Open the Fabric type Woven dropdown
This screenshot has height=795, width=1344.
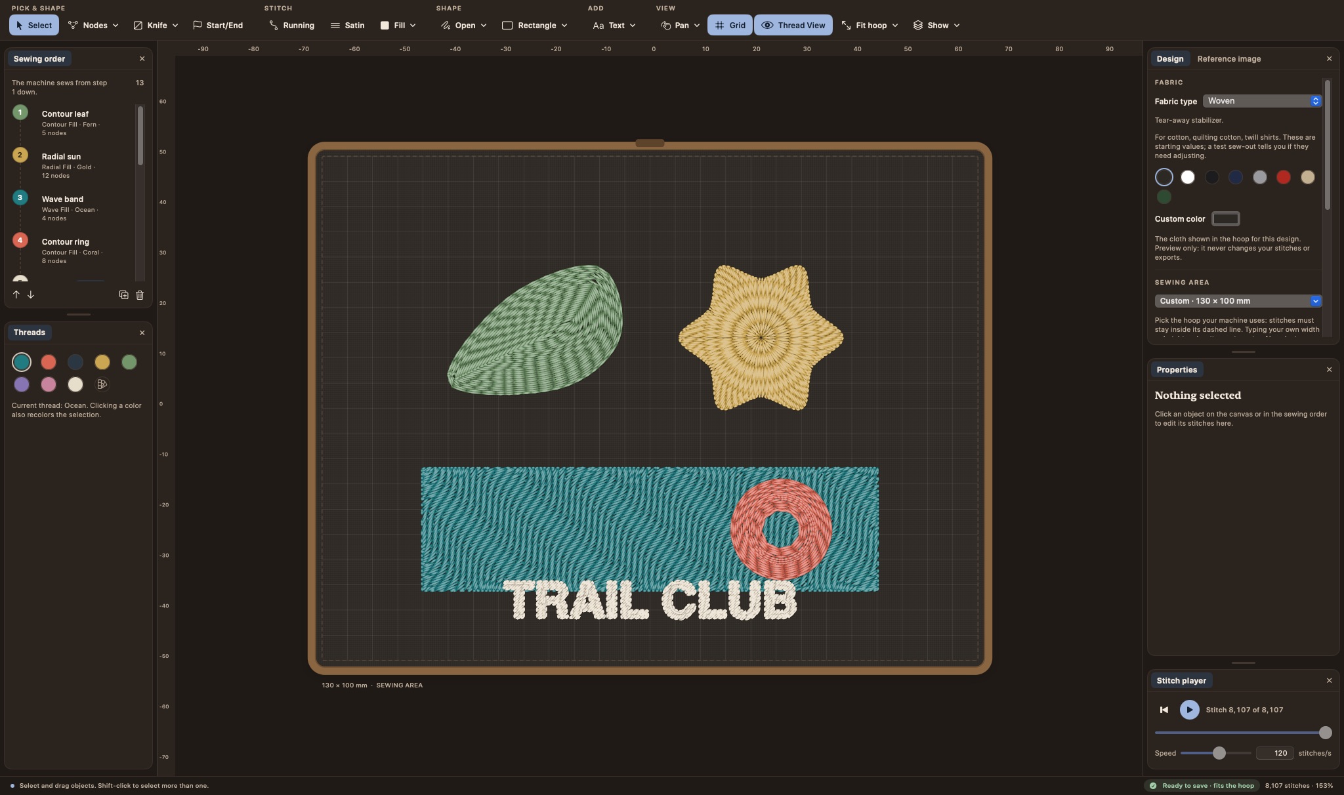[x=1262, y=101]
